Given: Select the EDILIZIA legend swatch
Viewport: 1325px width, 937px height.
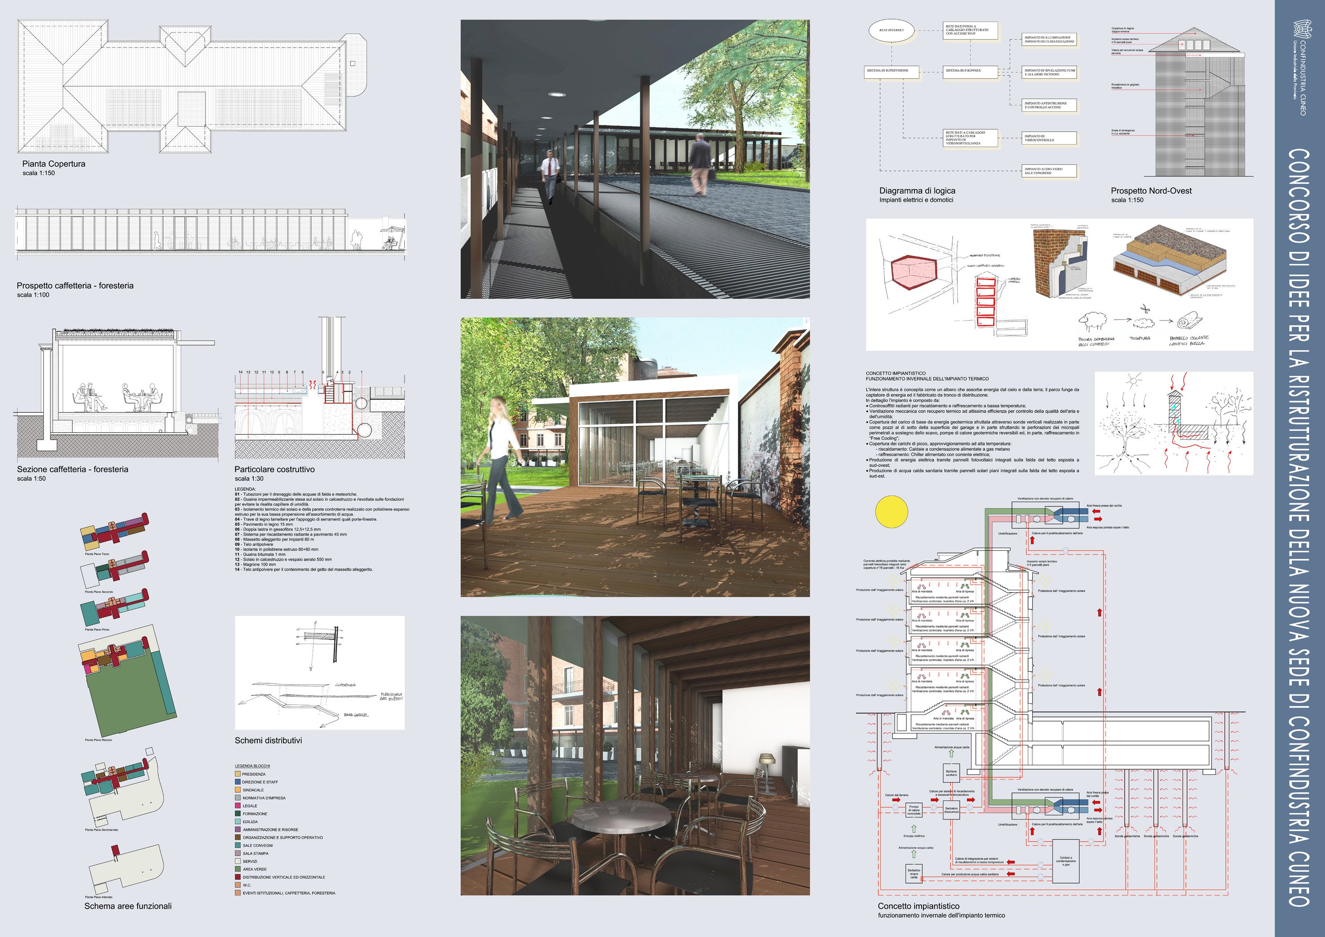Looking at the screenshot, I should 238,822.
